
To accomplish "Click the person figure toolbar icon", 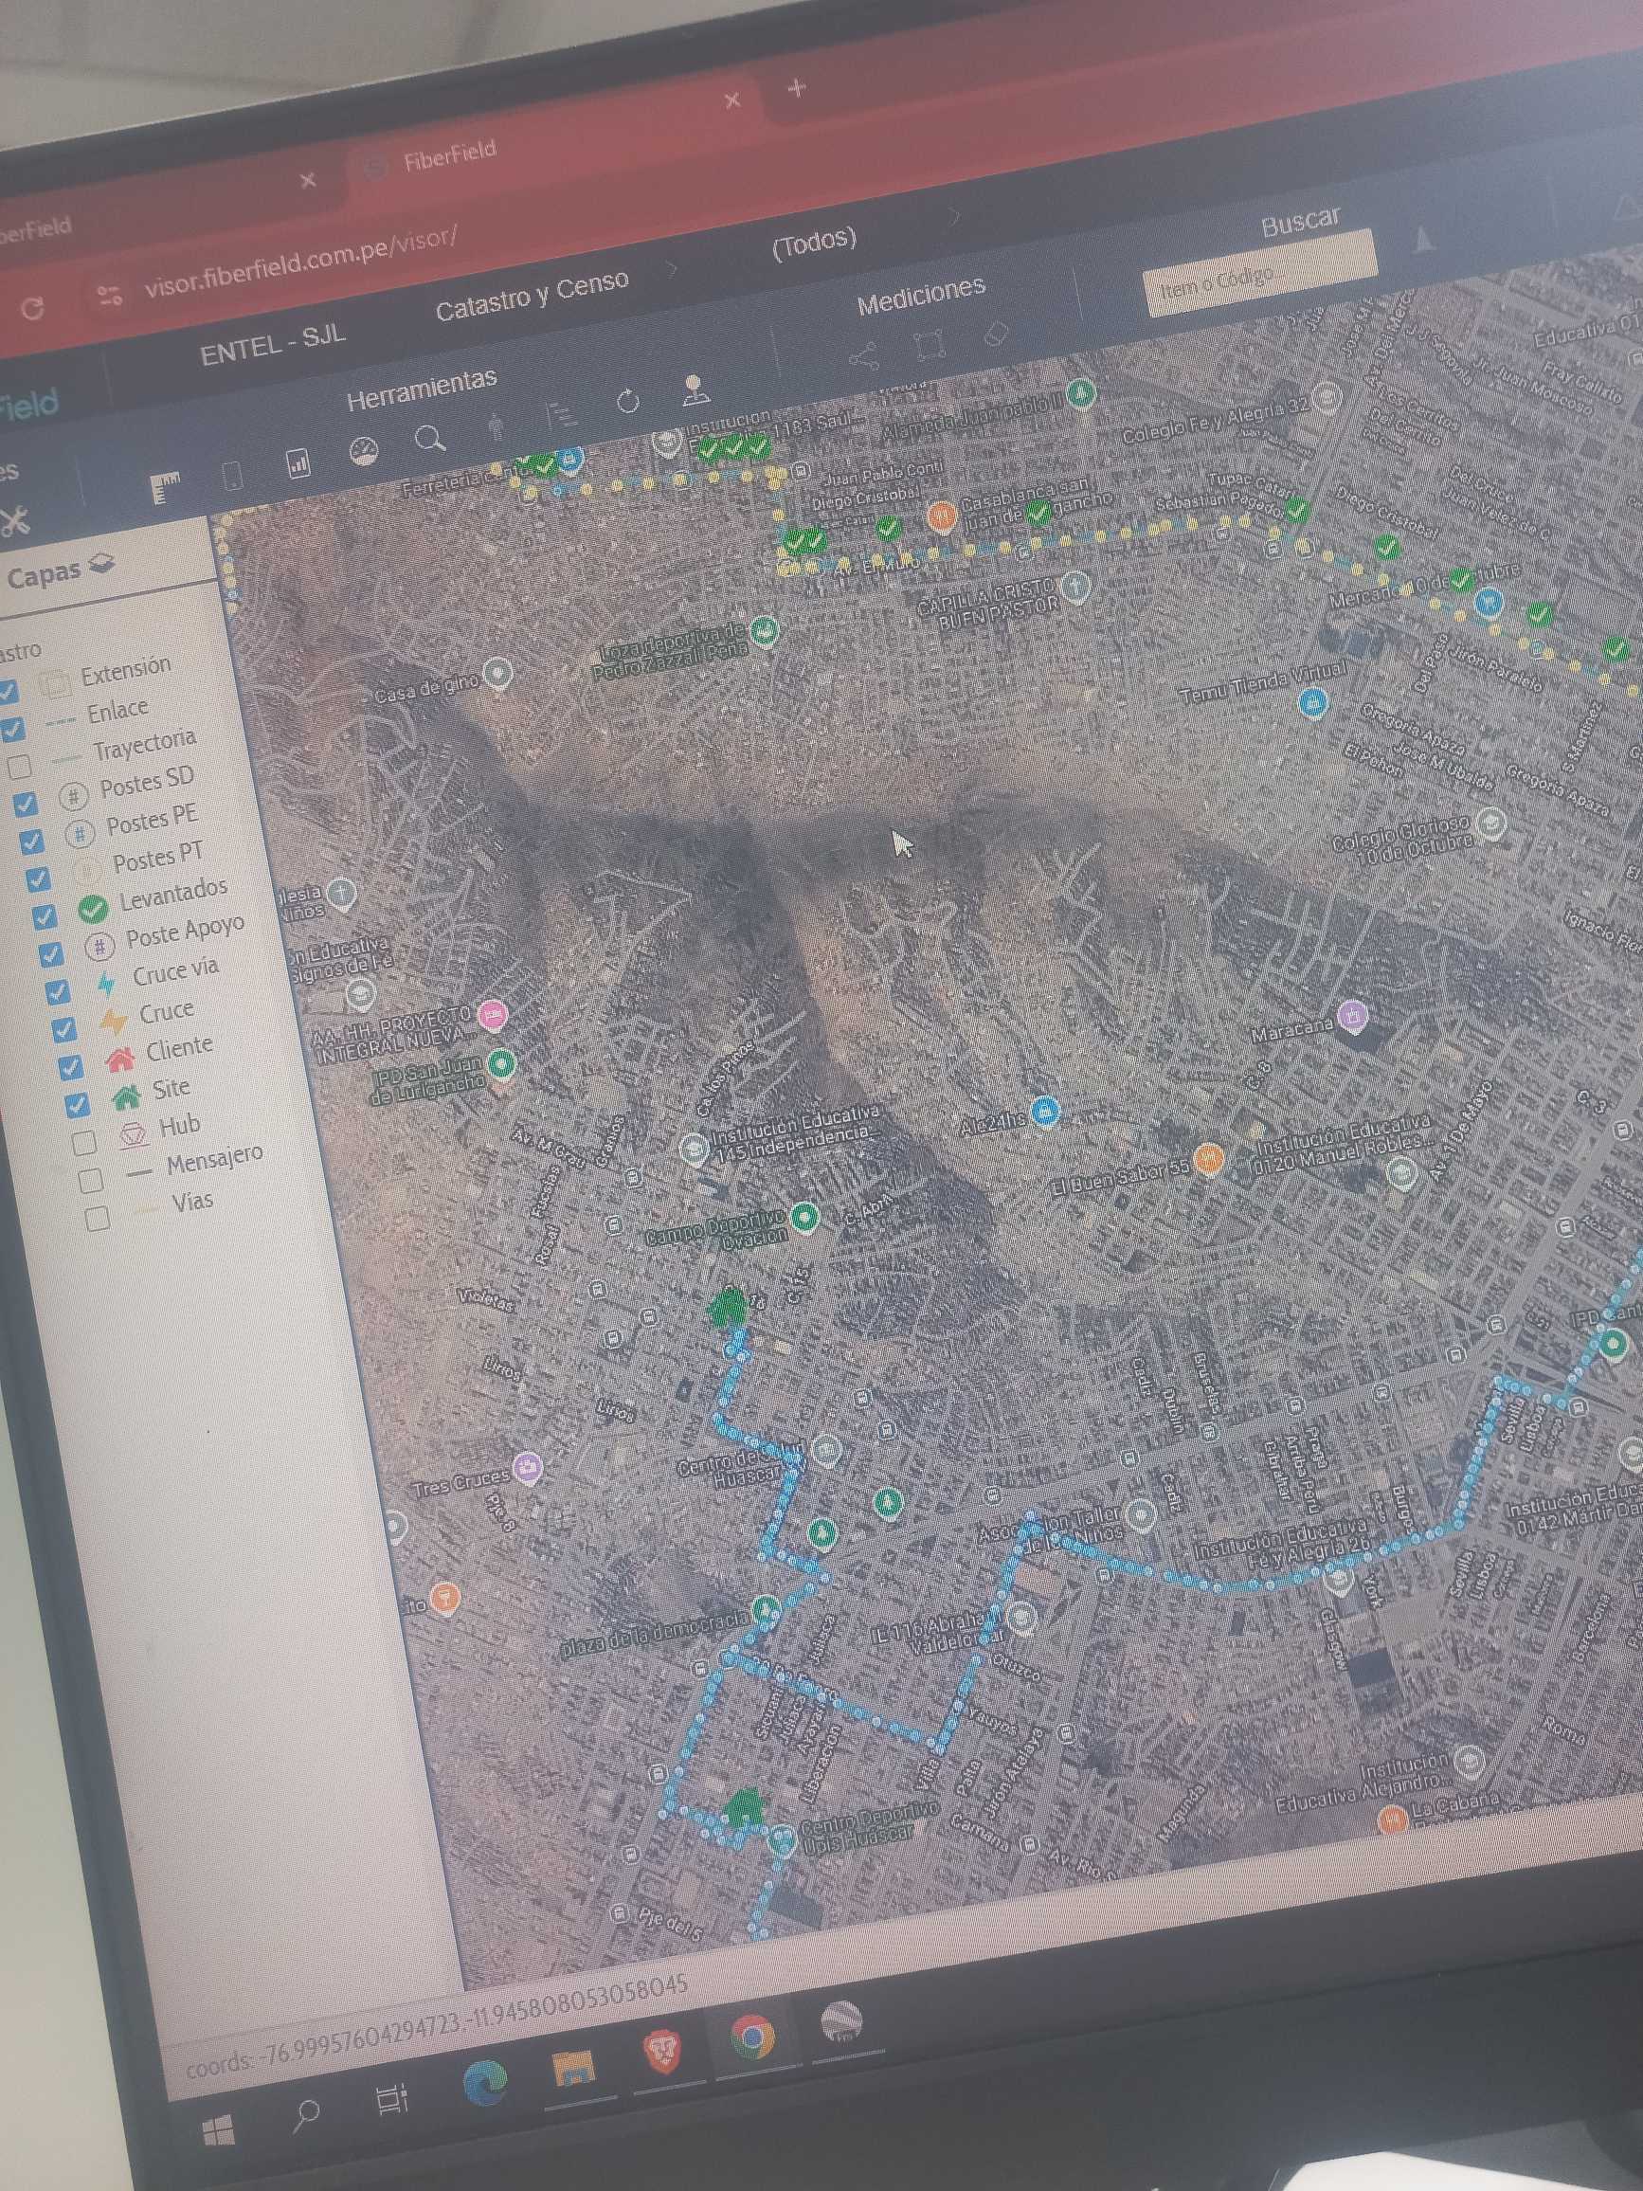I will click(x=497, y=426).
